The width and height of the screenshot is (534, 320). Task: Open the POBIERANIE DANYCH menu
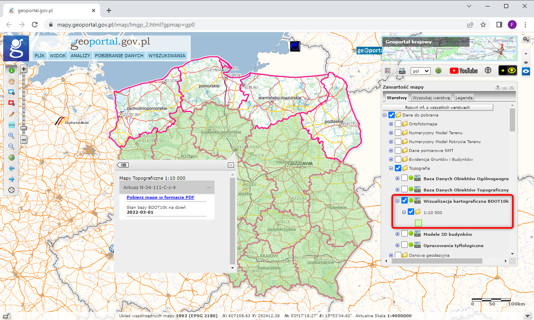[119, 56]
